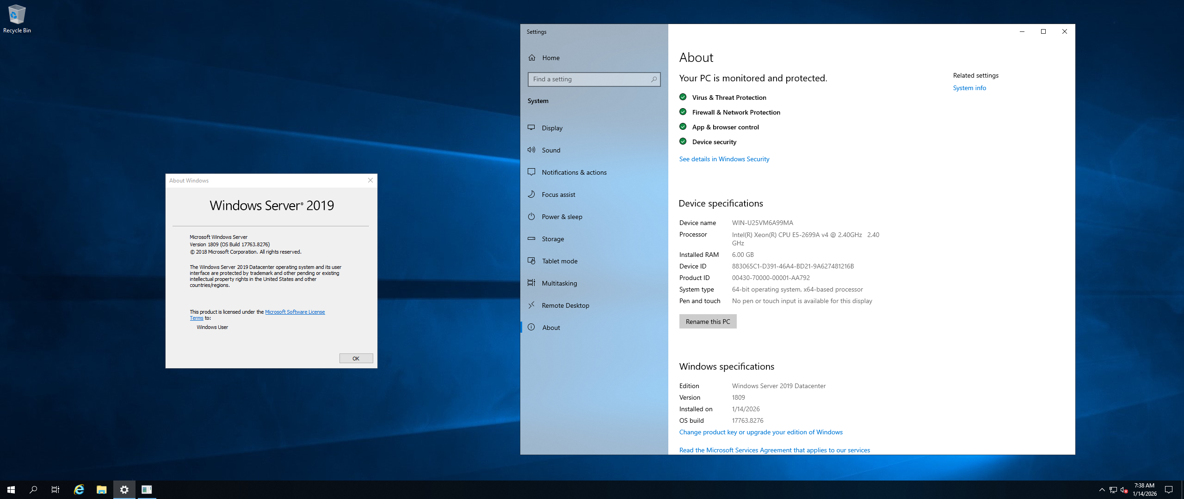Open Power & sleep settings
This screenshot has width=1184, height=499.
(561, 217)
